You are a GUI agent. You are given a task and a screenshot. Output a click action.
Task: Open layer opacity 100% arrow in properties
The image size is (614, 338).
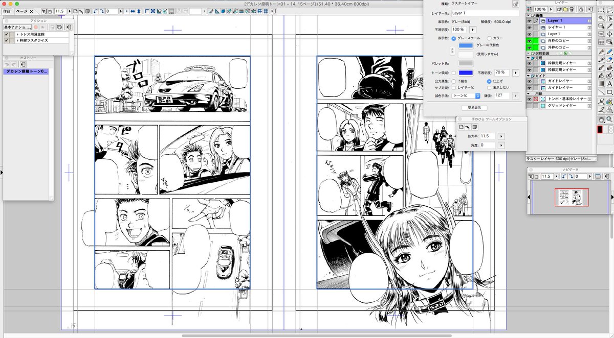point(473,30)
